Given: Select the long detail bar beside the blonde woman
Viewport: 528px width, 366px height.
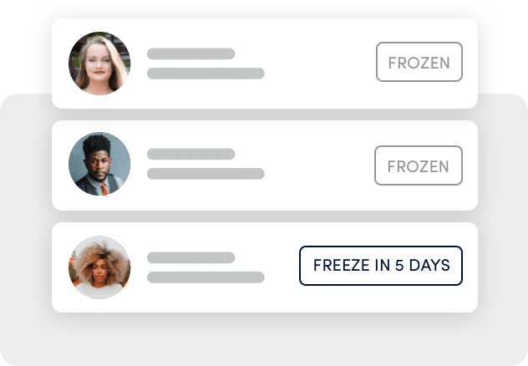Looking at the screenshot, I should coord(206,74).
